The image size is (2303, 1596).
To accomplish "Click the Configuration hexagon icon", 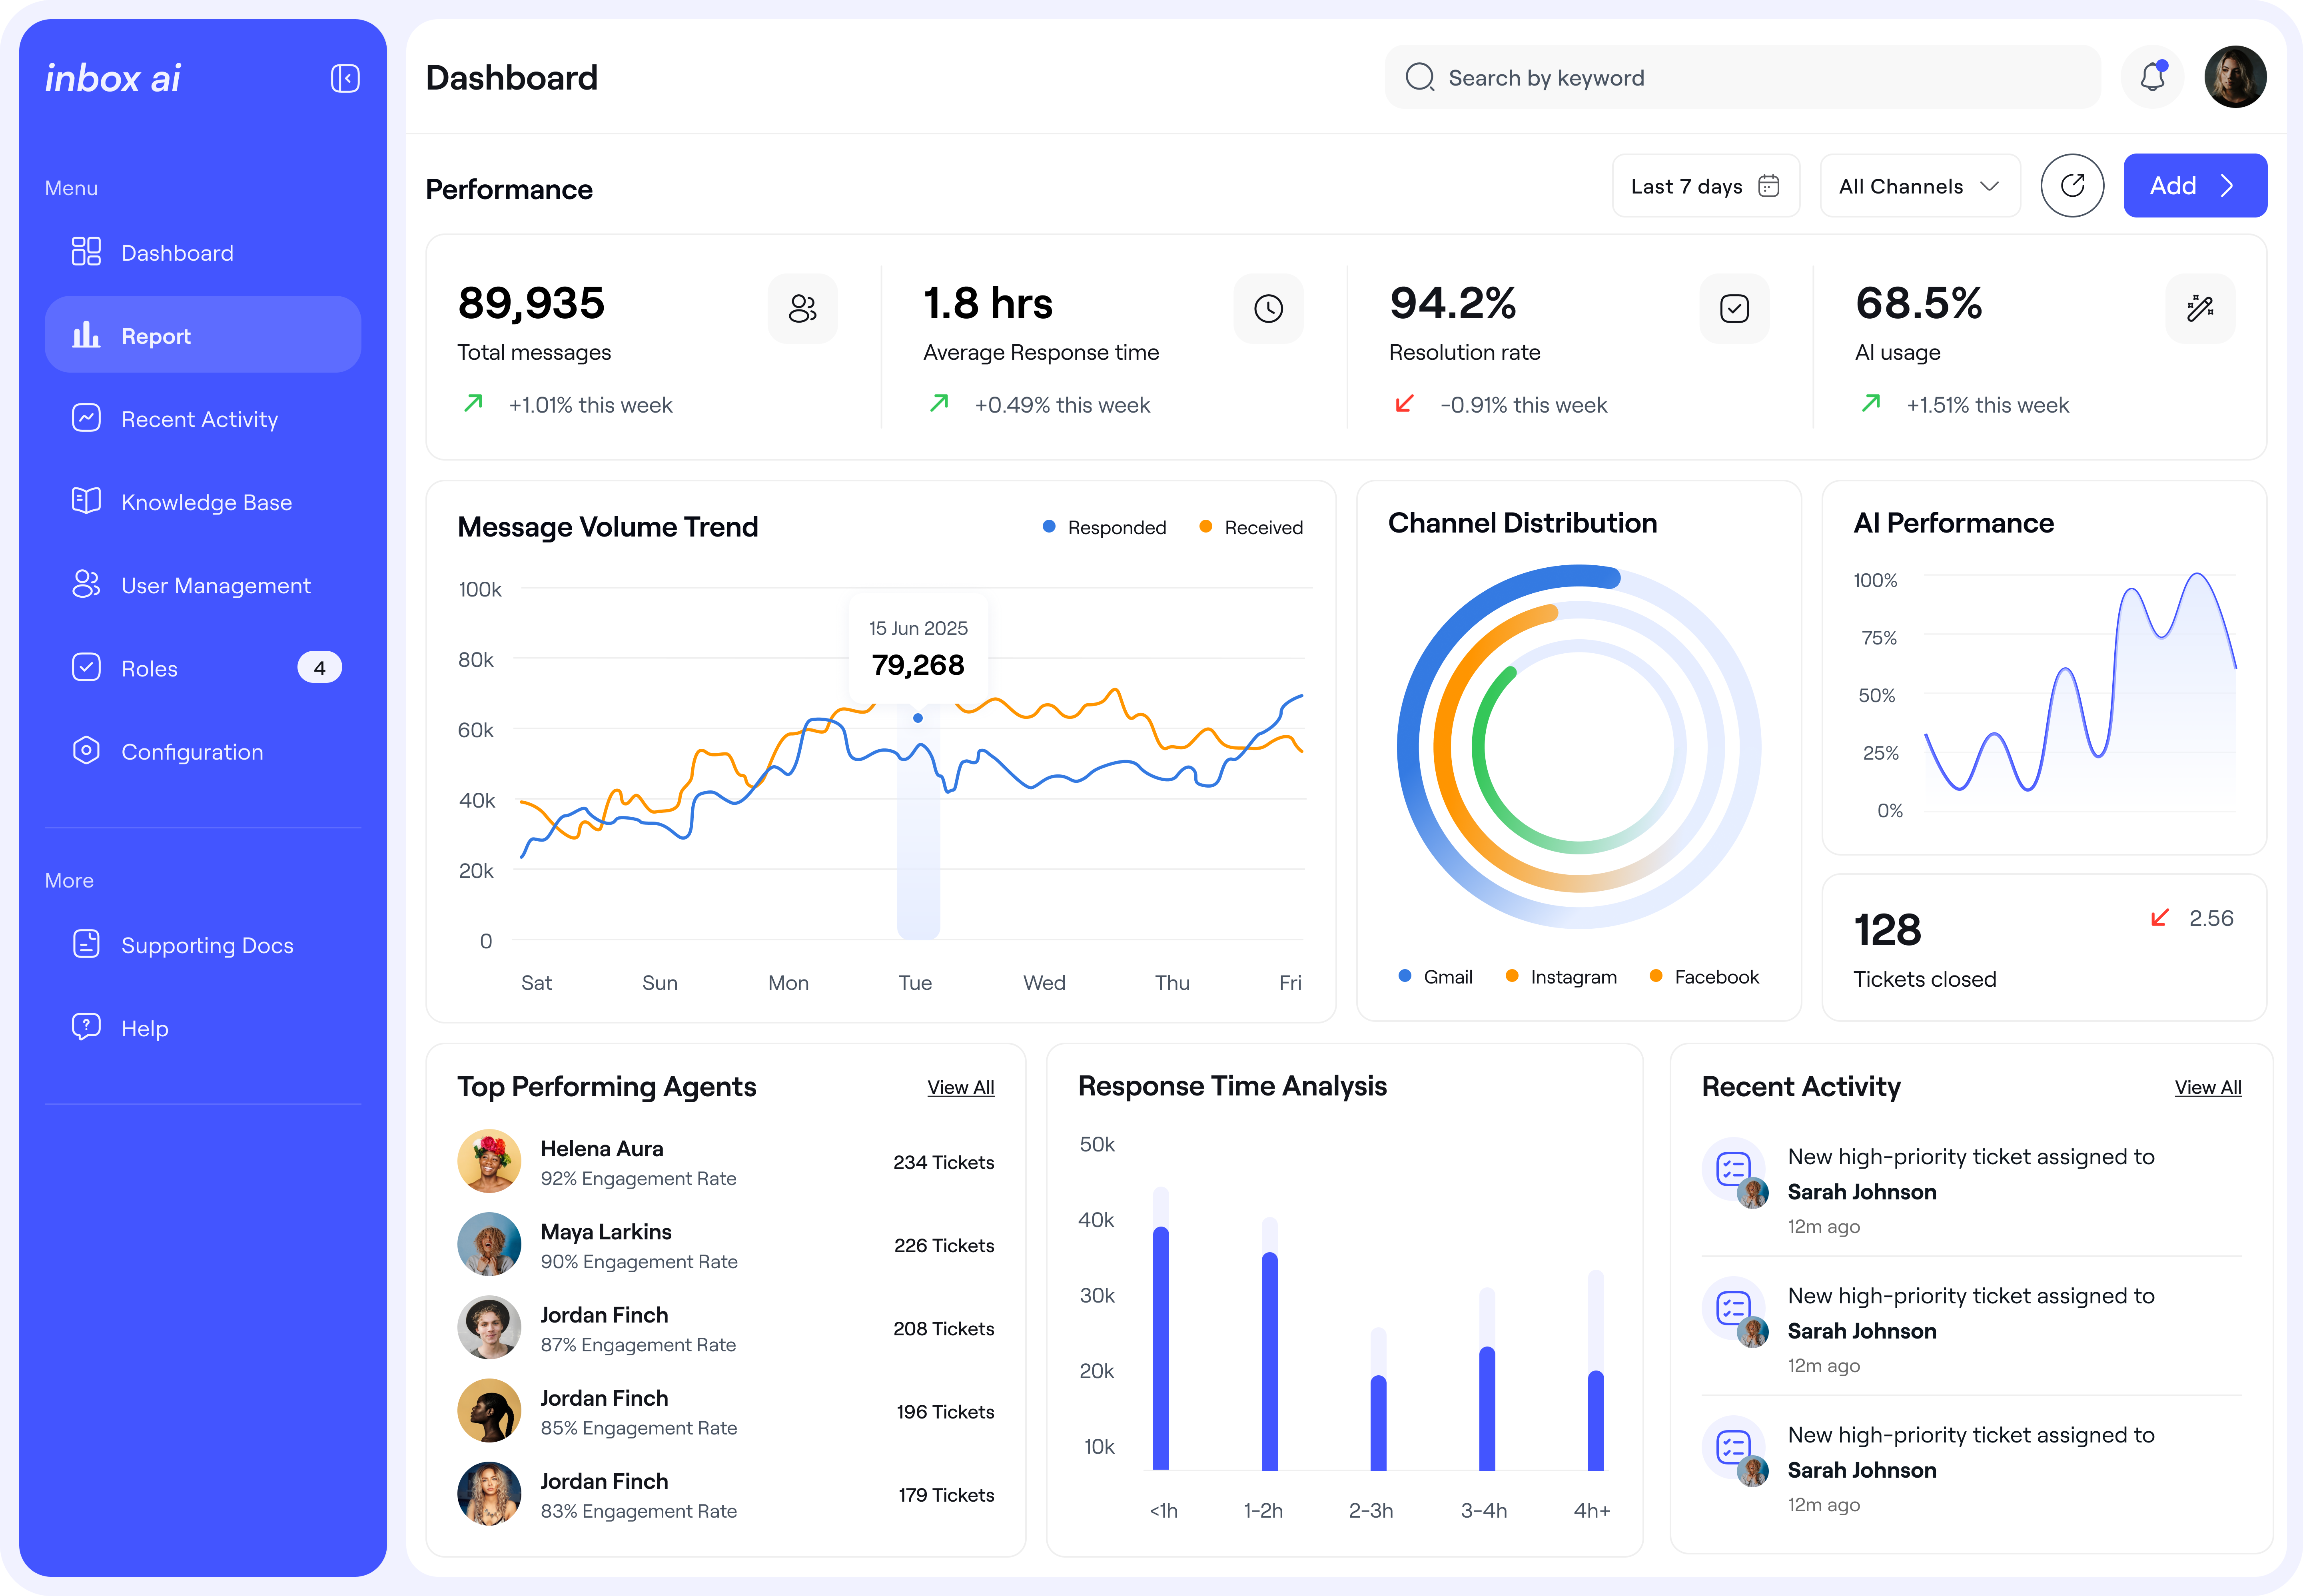I will [x=86, y=750].
